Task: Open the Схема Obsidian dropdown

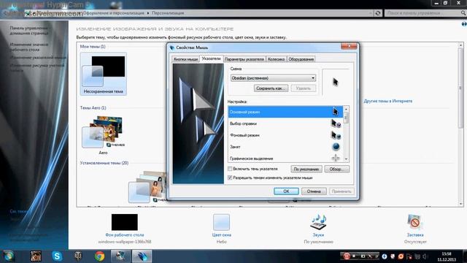Action: [x=273, y=78]
